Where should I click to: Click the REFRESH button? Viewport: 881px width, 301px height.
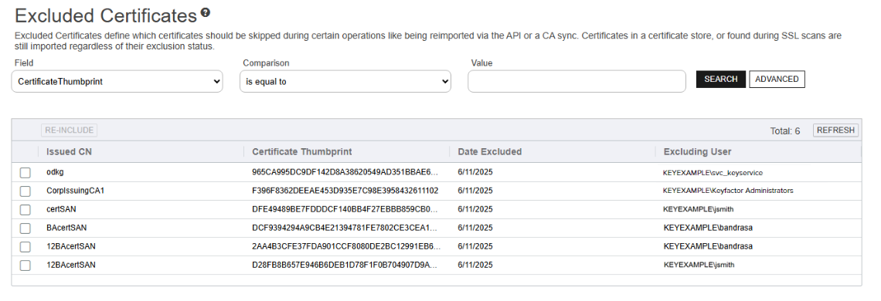(x=835, y=130)
